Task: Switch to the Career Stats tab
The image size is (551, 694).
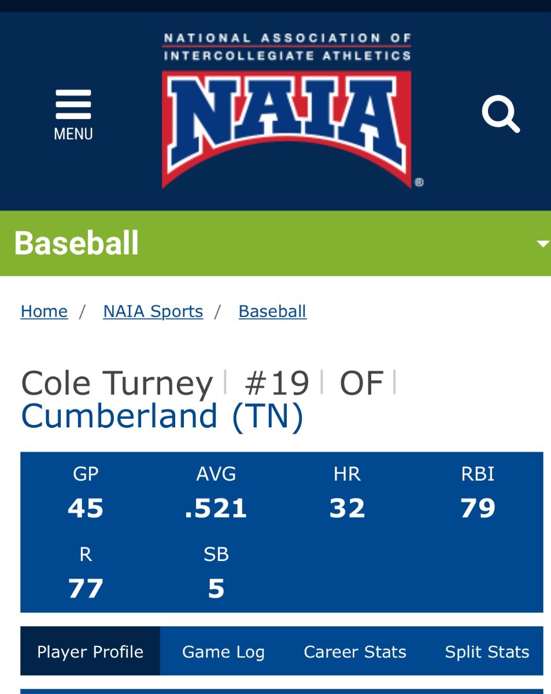Action: click(x=355, y=652)
